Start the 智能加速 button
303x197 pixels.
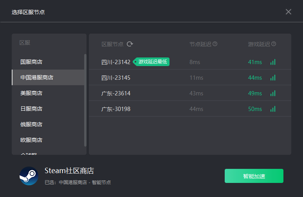click(x=254, y=176)
